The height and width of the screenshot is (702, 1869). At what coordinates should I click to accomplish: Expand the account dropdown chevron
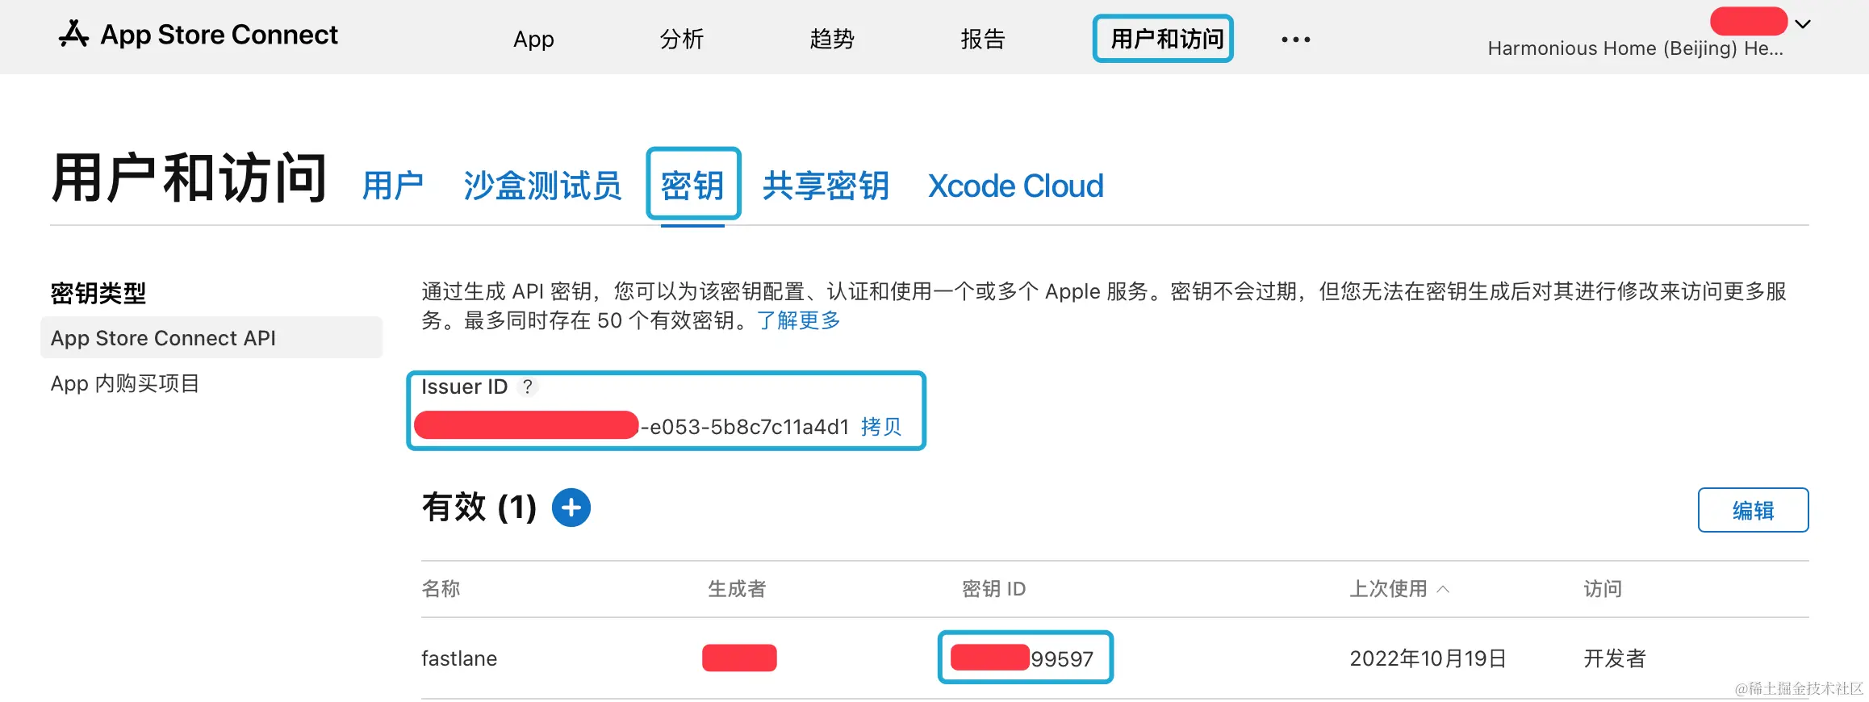[x=1803, y=24]
